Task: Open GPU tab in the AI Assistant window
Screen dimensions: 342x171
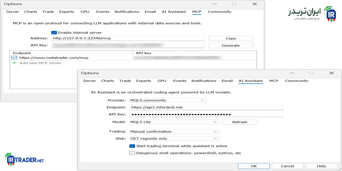Action: pyautogui.click(x=162, y=81)
